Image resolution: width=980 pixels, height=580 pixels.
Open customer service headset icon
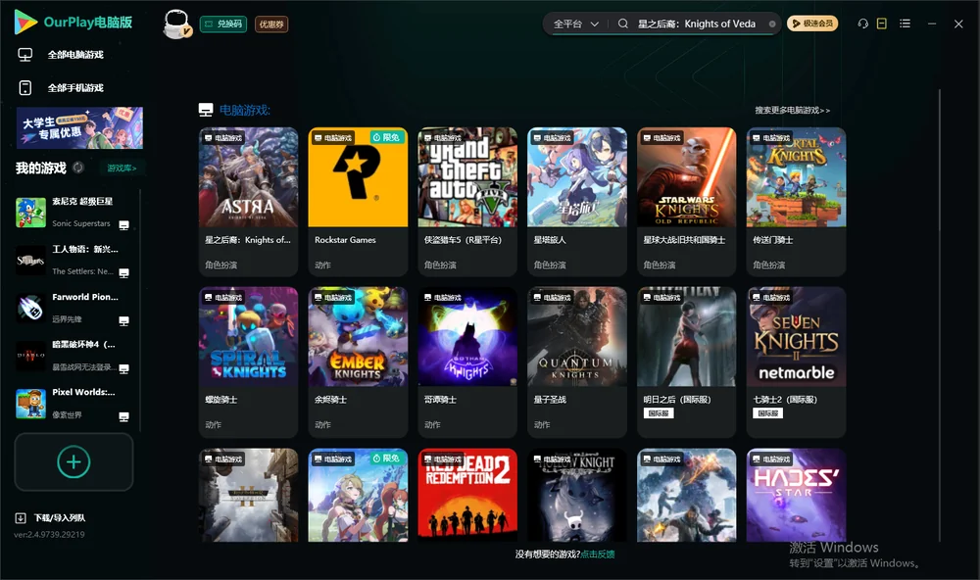(862, 24)
